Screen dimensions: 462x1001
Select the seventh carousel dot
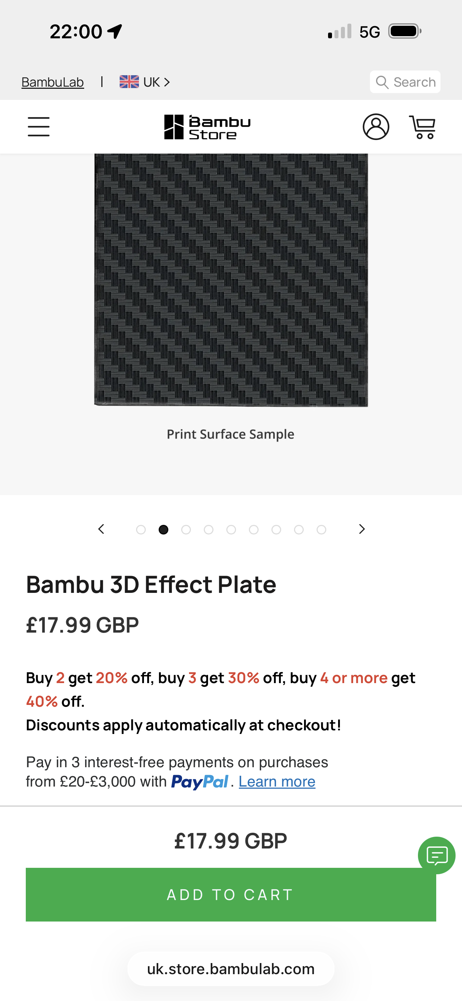276,529
